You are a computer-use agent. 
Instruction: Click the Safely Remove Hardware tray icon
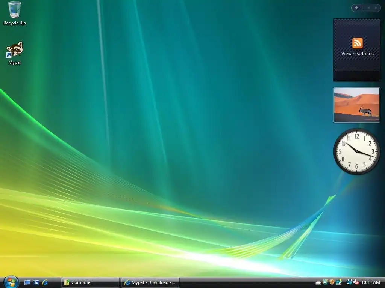pyautogui.click(x=318, y=283)
